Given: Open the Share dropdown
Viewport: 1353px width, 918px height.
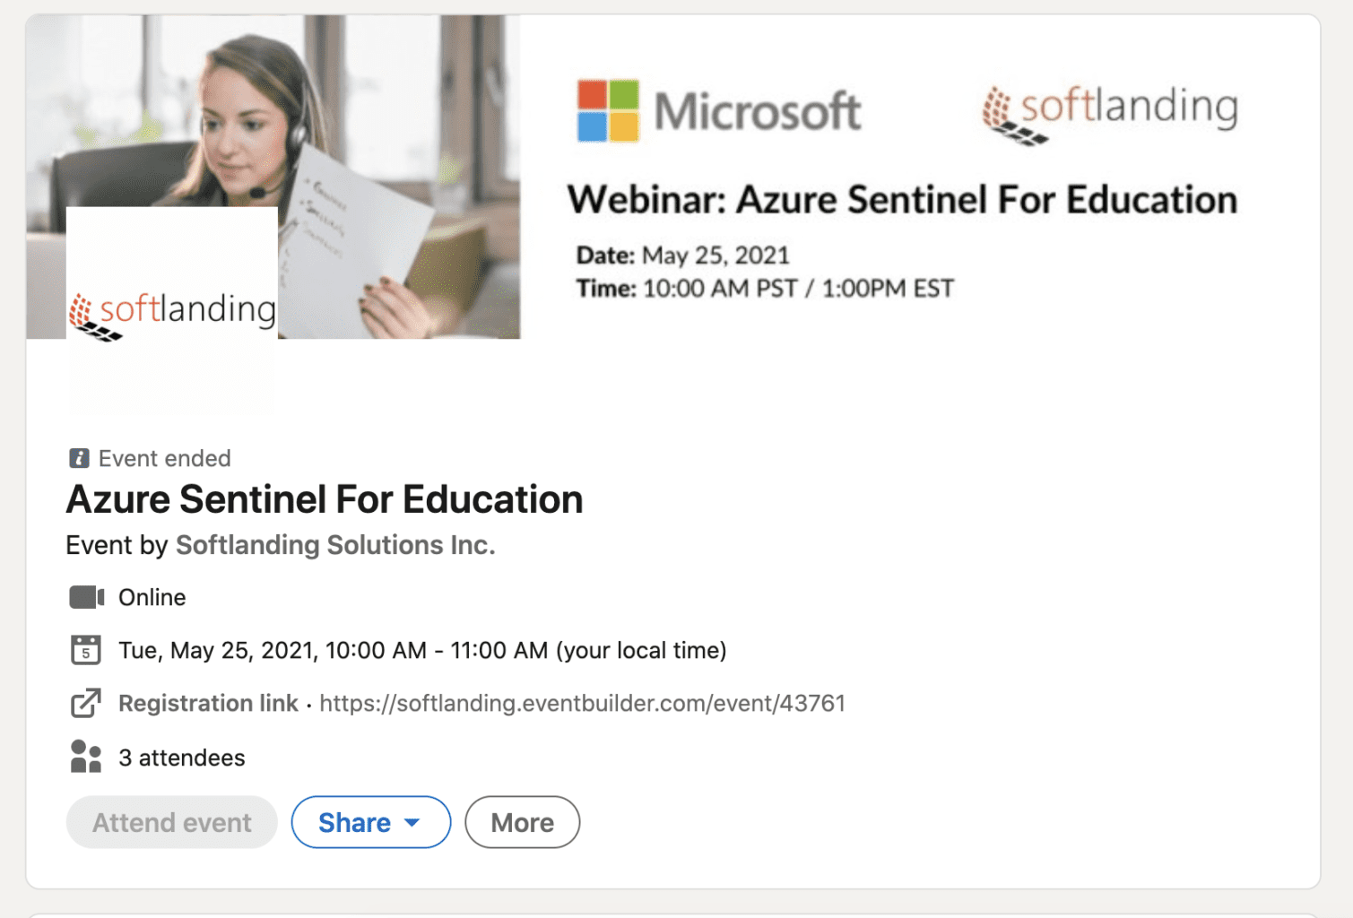Looking at the screenshot, I should [x=355, y=822].
